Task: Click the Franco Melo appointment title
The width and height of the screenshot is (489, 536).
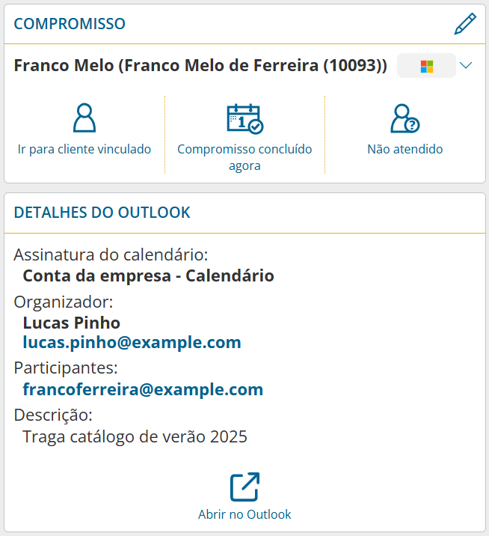Action: [x=200, y=66]
